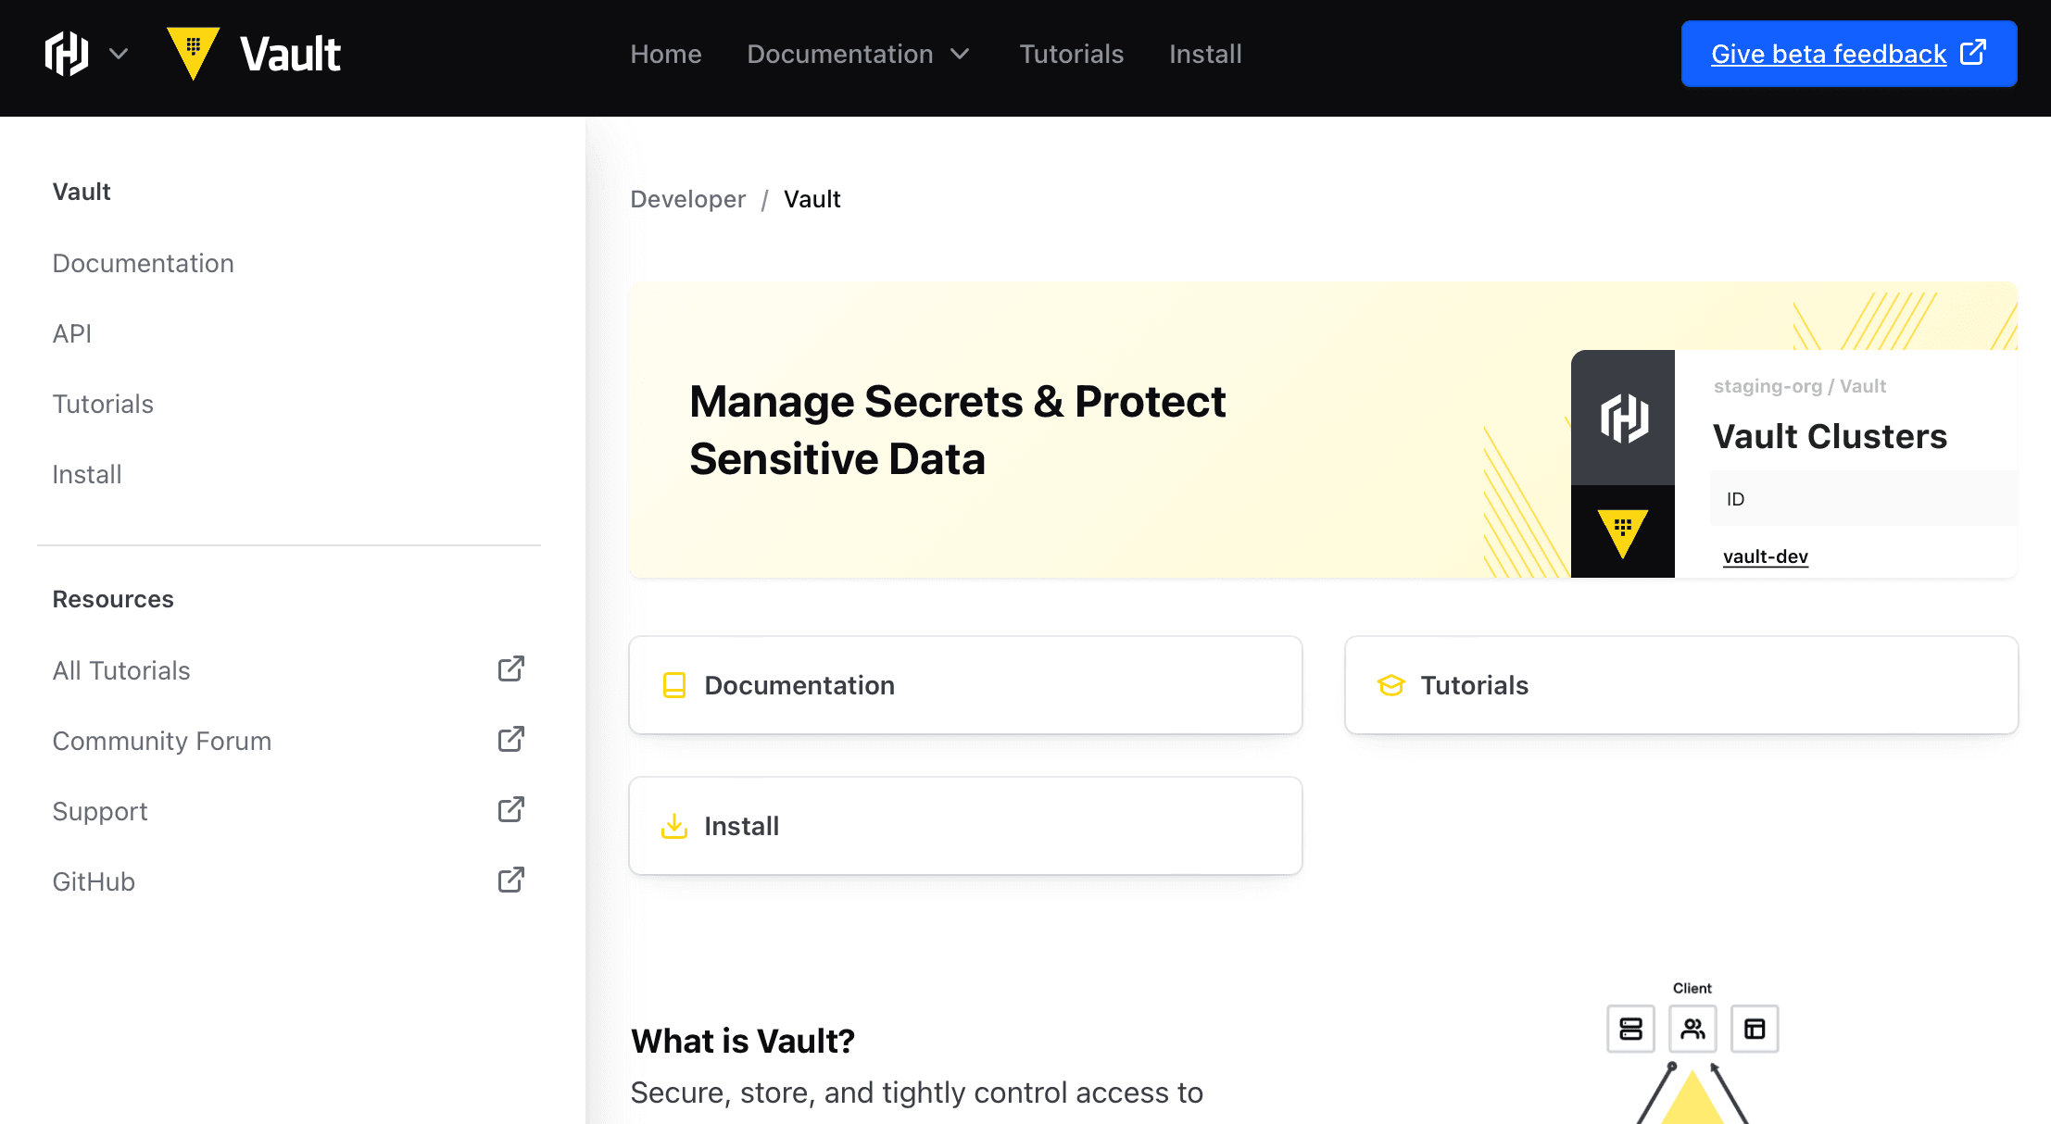Click the download icon on Install card
The width and height of the screenshot is (2051, 1124).
tap(674, 826)
